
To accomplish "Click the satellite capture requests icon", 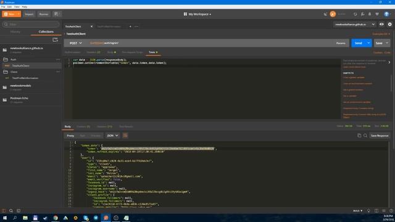I will click(x=325, y=14).
